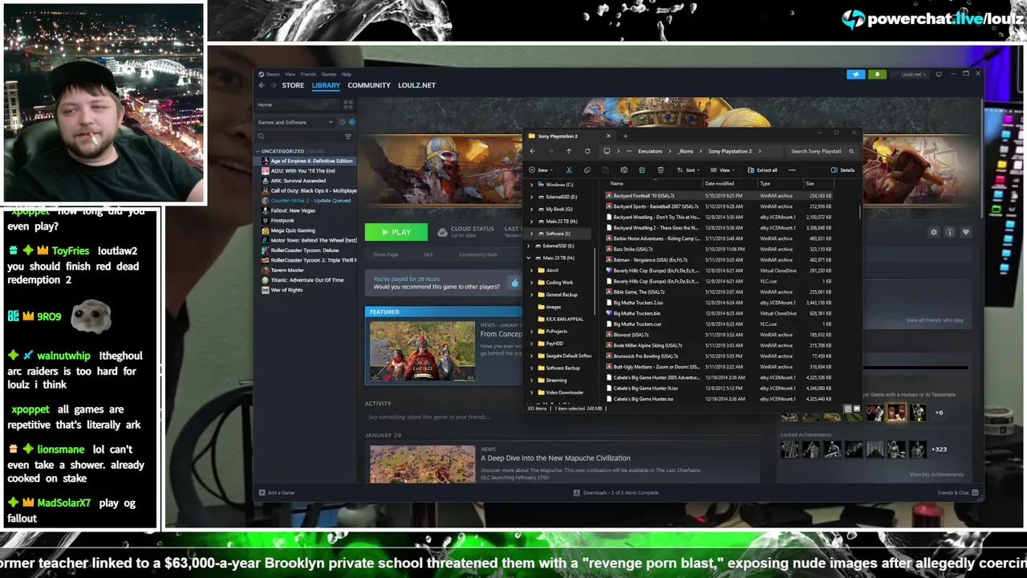This screenshot has width=1027, height=578.
Task: Open the Sort dropdown in Explorer
Action: pos(687,170)
